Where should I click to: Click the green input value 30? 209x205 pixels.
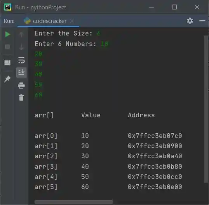coord(38,64)
